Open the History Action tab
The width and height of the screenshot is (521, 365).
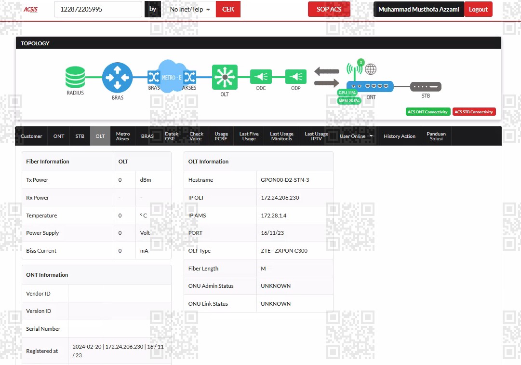pyautogui.click(x=400, y=136)
